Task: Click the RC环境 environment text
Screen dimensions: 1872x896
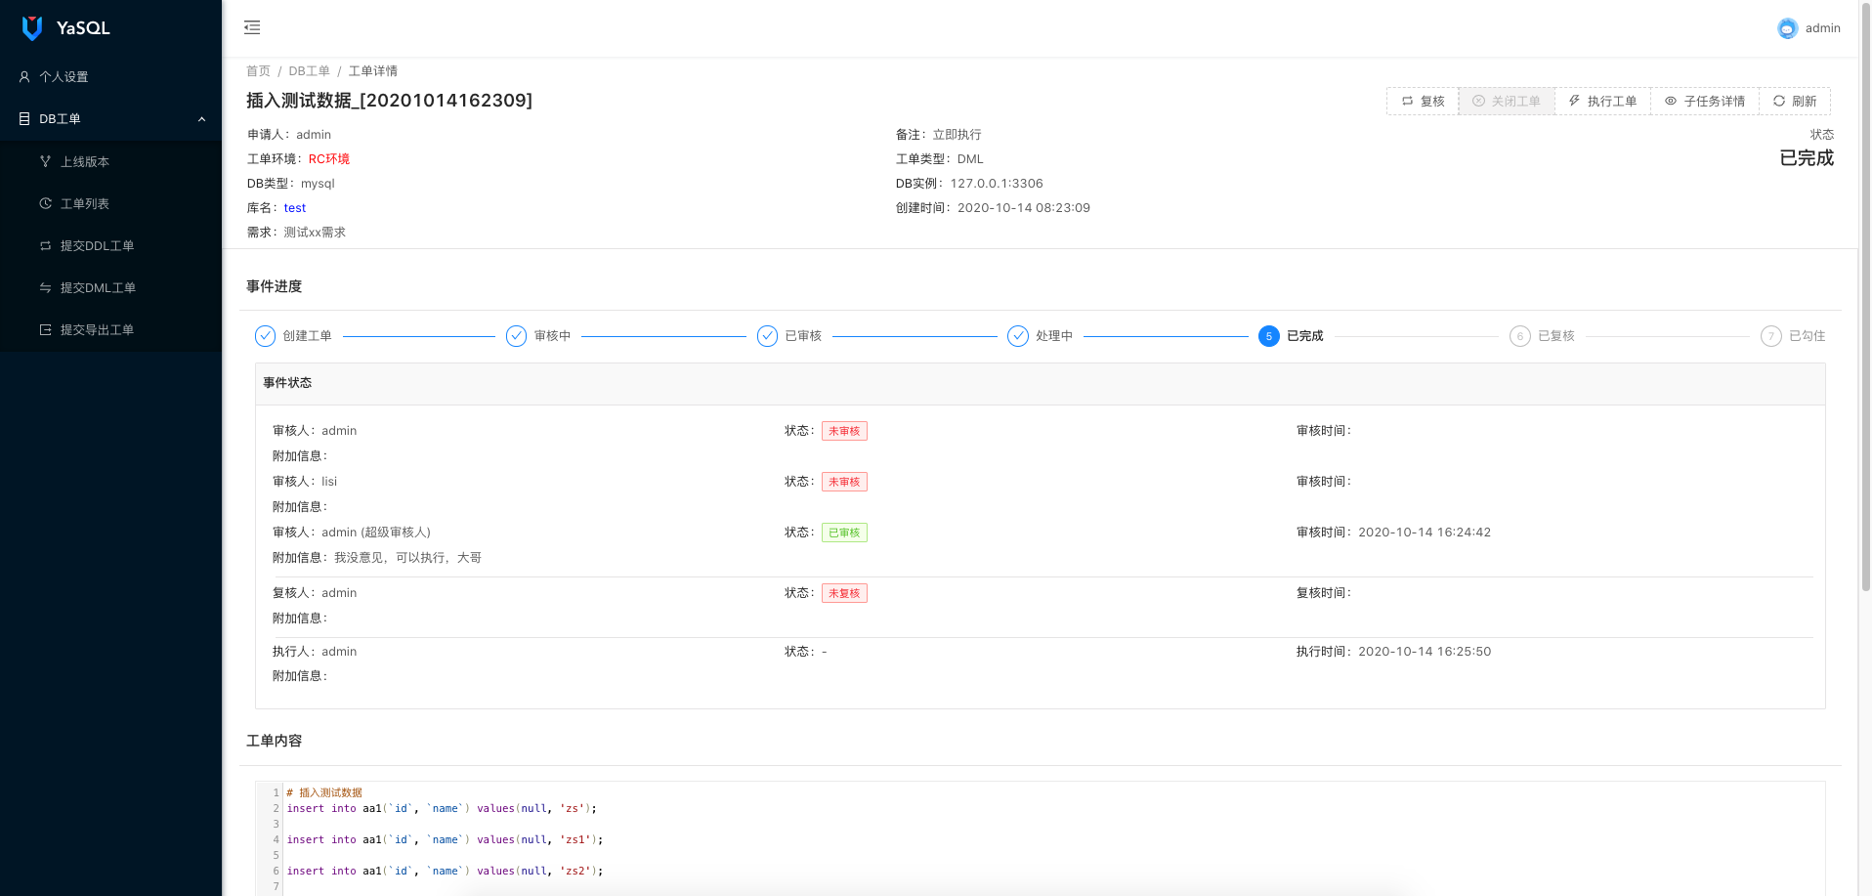Action: pos(329,159)
